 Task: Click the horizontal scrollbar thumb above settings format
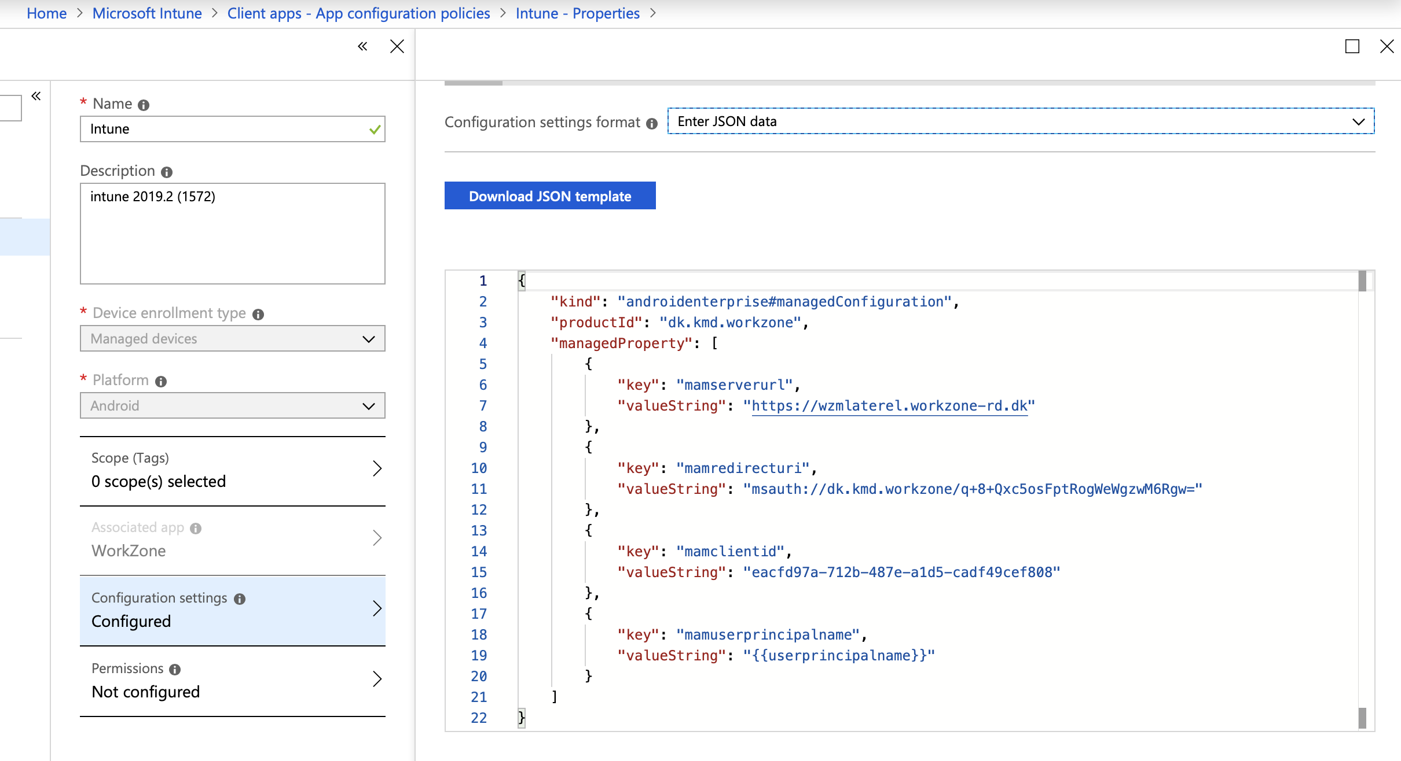[474, 83]
